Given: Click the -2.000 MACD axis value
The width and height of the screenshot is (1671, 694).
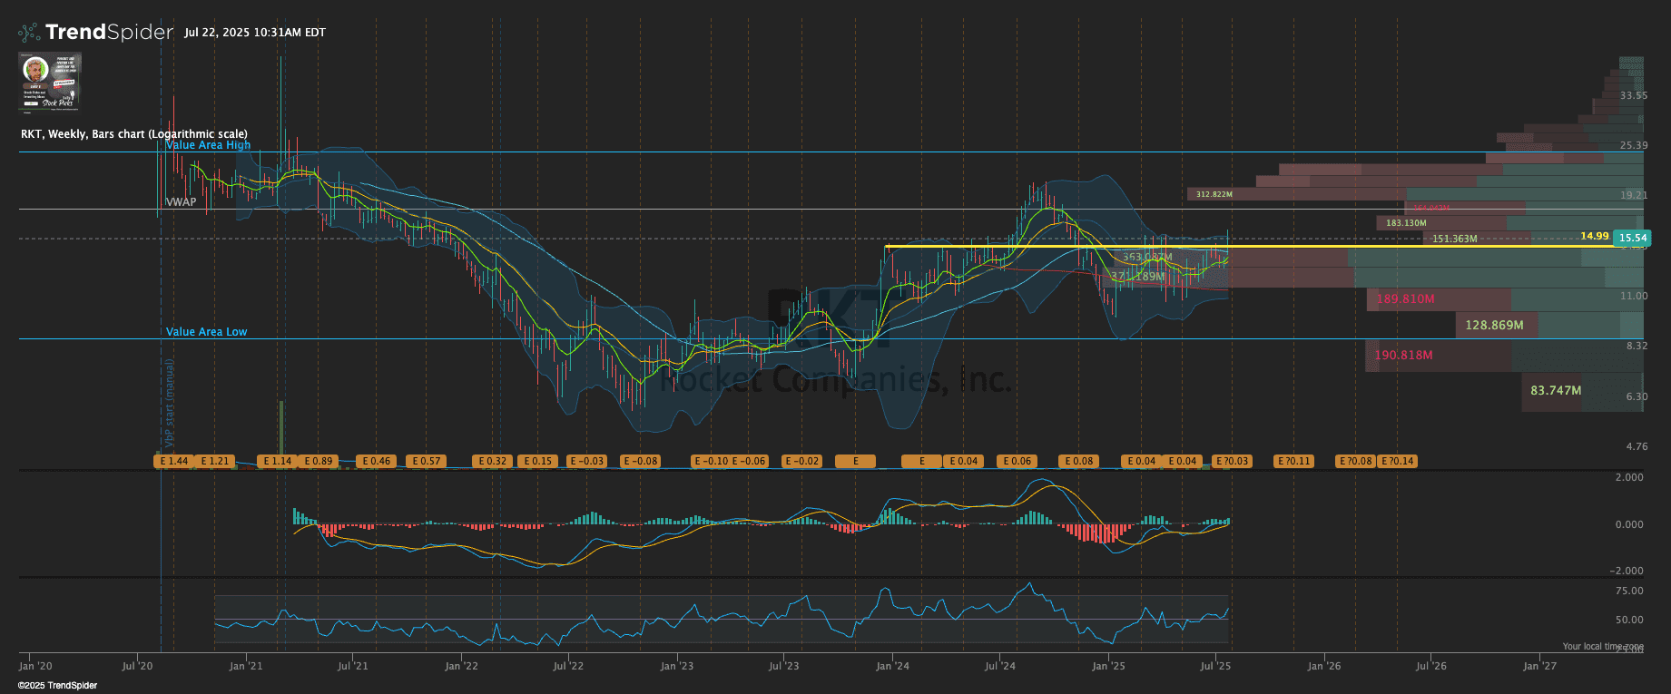Looking at the screenshot, I should (x=1627, y=571).
